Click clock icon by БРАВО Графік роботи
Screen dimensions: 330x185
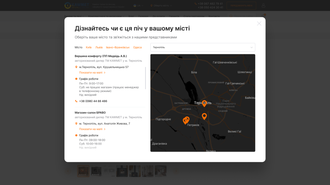tap(76, 135)
